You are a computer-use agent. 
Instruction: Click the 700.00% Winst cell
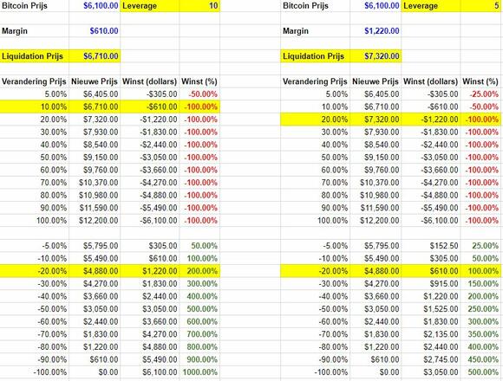(199, 334)
